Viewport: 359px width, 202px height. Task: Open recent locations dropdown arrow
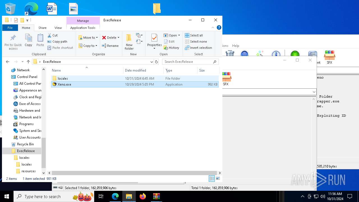(22, 62)
